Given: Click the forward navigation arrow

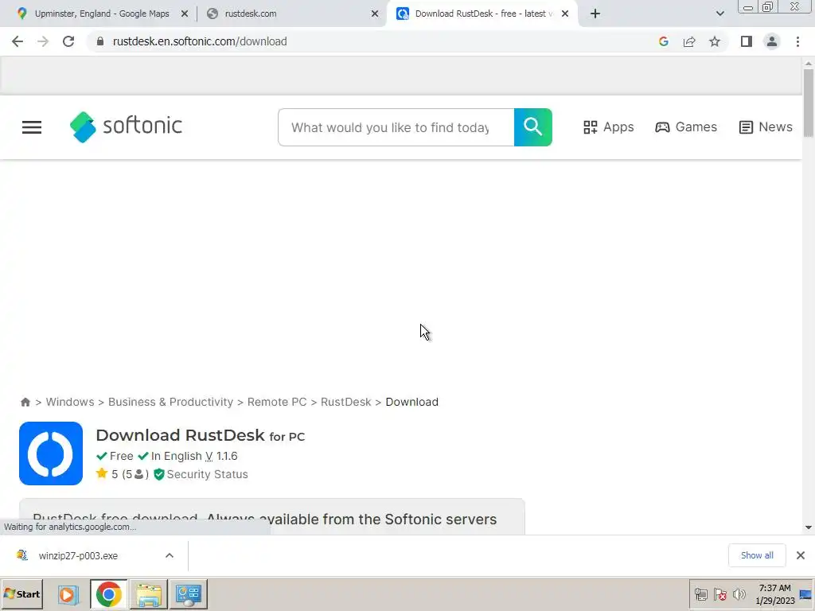Looking at the screenshot, I should point(43,41).
